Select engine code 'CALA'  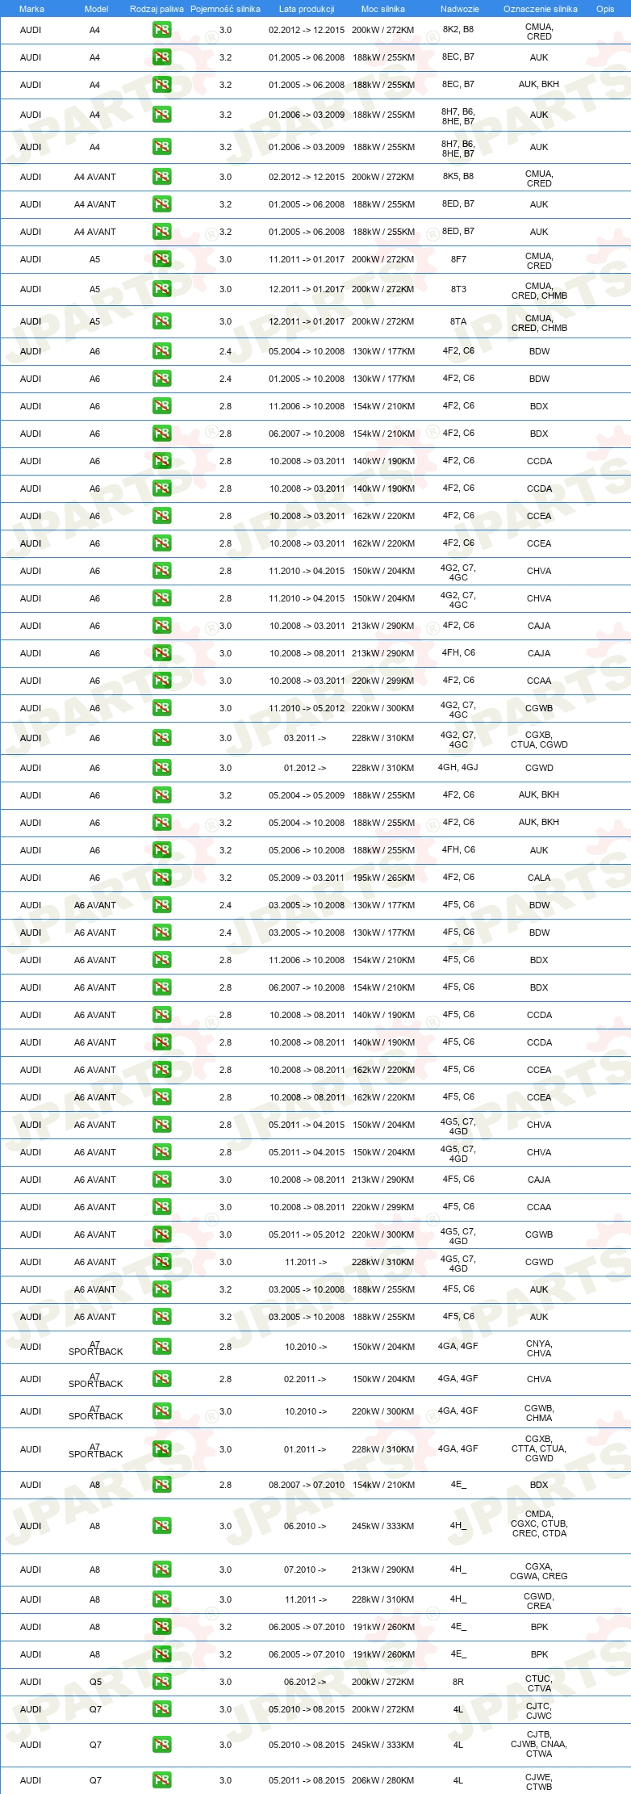539,878
